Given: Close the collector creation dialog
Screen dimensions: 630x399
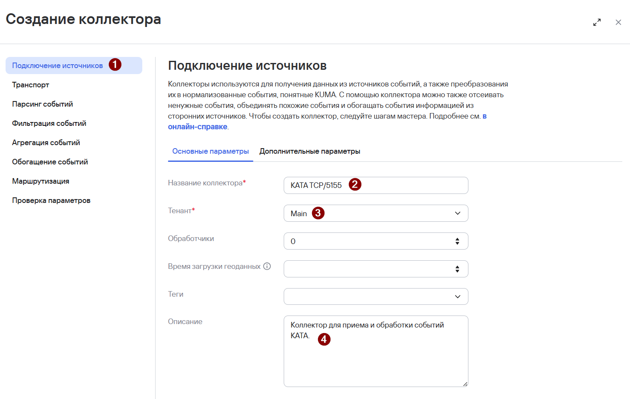Looking at the screenshot, I should point(618,22).
